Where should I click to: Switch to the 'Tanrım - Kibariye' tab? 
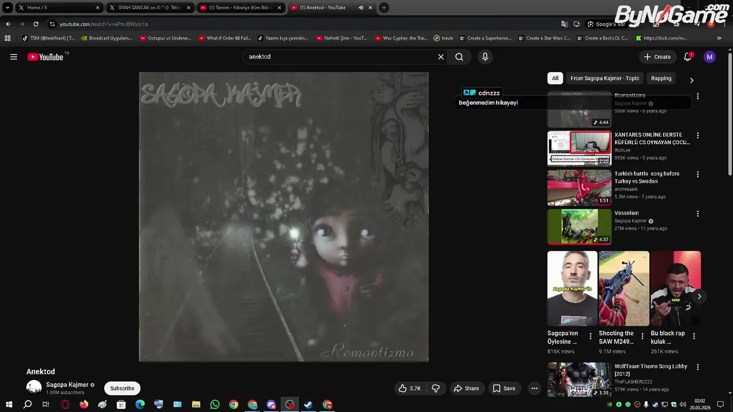click(241, 7)
